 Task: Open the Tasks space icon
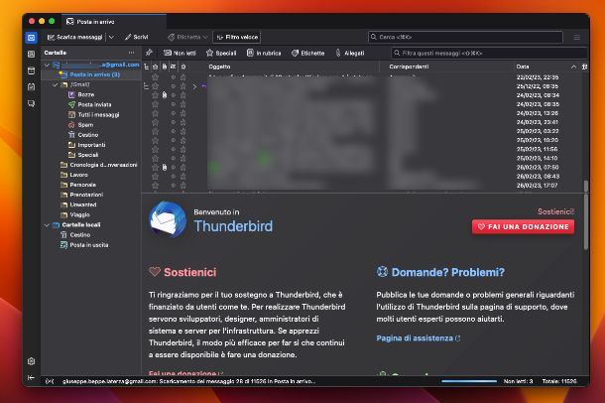click(32, 87)
